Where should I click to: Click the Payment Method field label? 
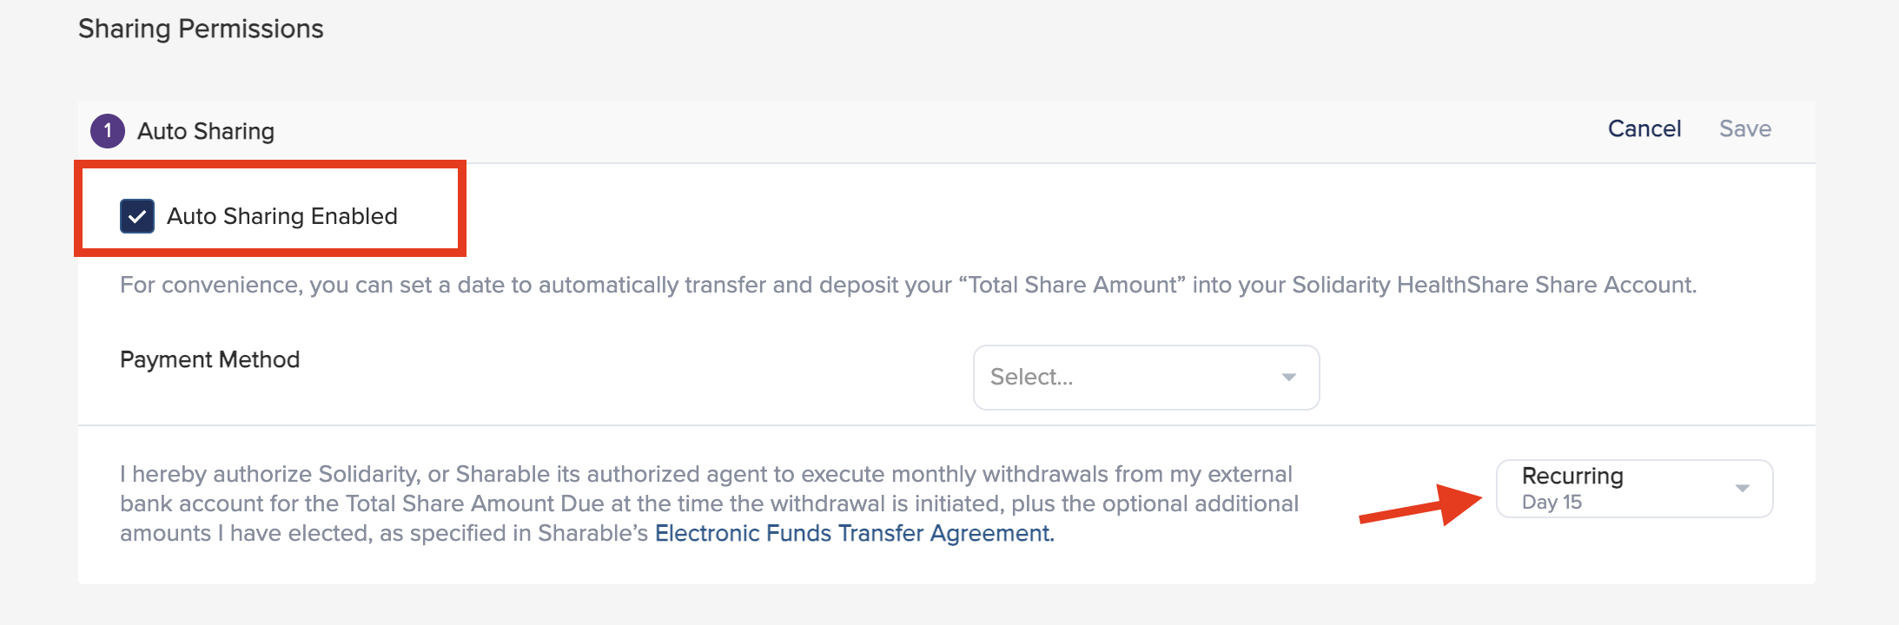(209, 359)
